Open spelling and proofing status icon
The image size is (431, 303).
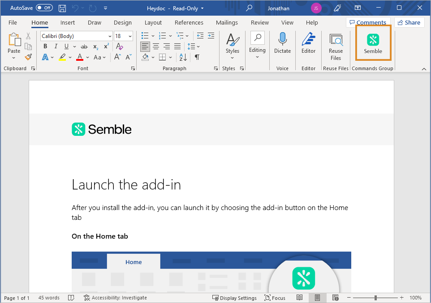[71, 298]
